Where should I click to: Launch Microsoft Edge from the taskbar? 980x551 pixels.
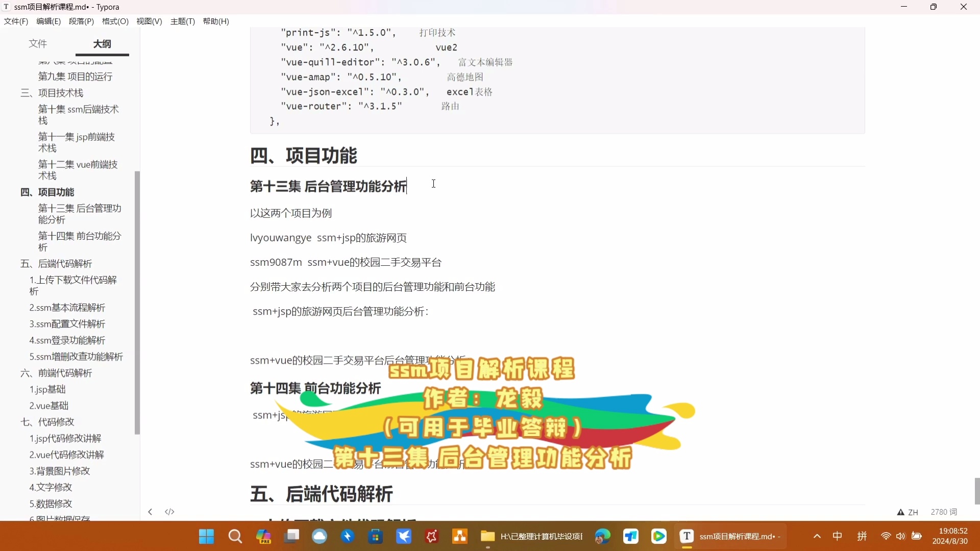603,536
